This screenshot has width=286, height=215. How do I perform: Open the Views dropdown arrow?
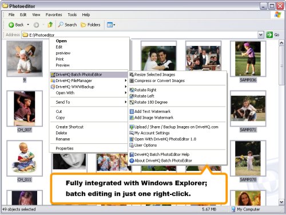pos(114,25)
